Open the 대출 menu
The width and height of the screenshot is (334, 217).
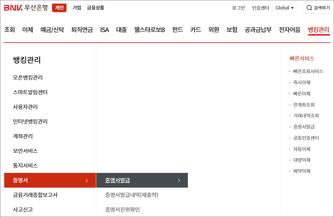point(121,29)
